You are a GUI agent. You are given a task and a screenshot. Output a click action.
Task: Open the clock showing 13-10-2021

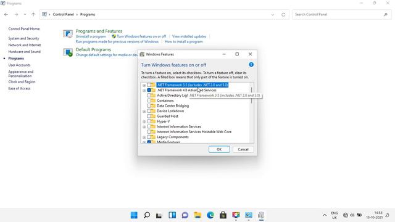tap(375, 215)
